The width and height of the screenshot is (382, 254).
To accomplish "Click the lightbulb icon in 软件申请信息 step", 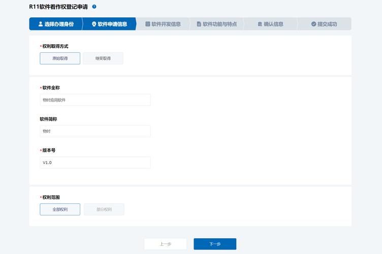I will 94,24.
